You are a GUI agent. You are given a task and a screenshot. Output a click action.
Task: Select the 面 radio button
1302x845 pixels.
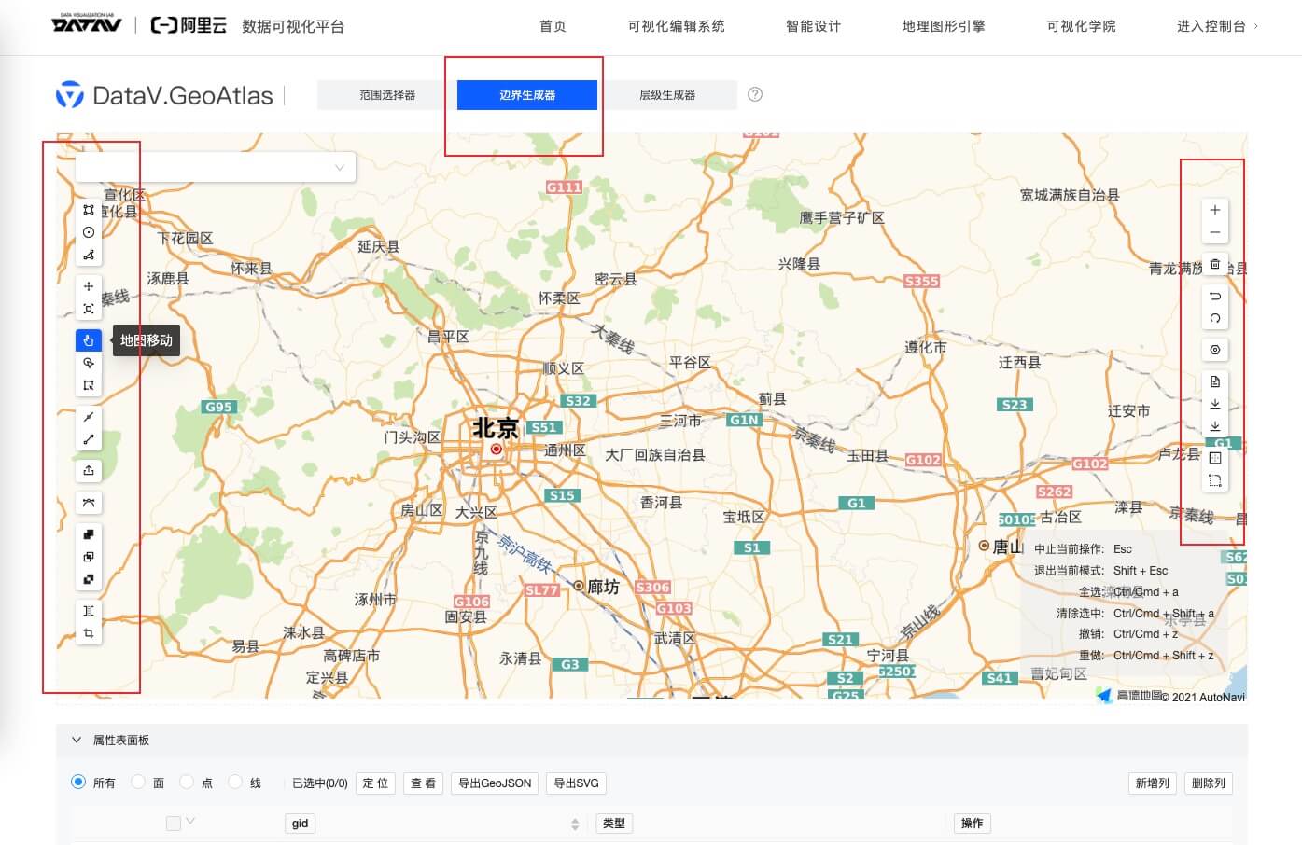(x=138, y=782)
